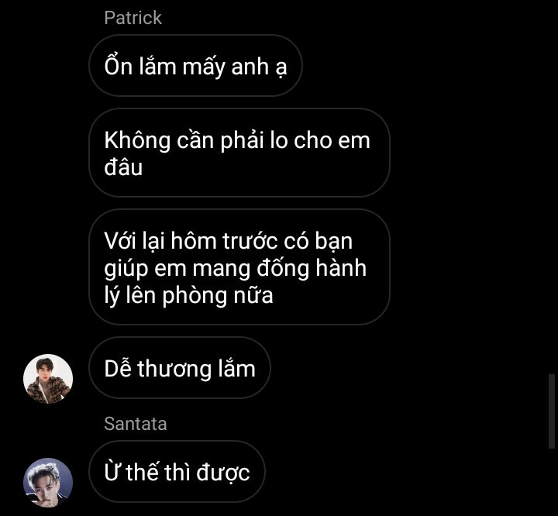Click the line "Với lại hôm trước có bạn"
Image resolution: width=558 pixels, height=516 pixels.
tap(228, 241)
